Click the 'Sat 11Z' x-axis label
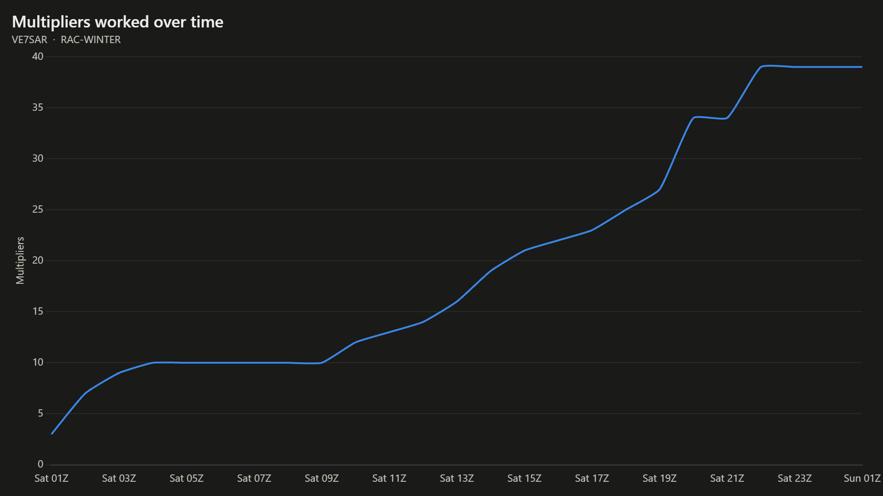Image resolution: width=883 pixels, height=496 pixels. tap(390, 478)
